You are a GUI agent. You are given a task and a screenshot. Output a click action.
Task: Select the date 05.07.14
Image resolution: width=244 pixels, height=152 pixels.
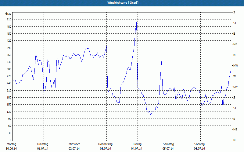pyautogui.click(x=168, y=149)
